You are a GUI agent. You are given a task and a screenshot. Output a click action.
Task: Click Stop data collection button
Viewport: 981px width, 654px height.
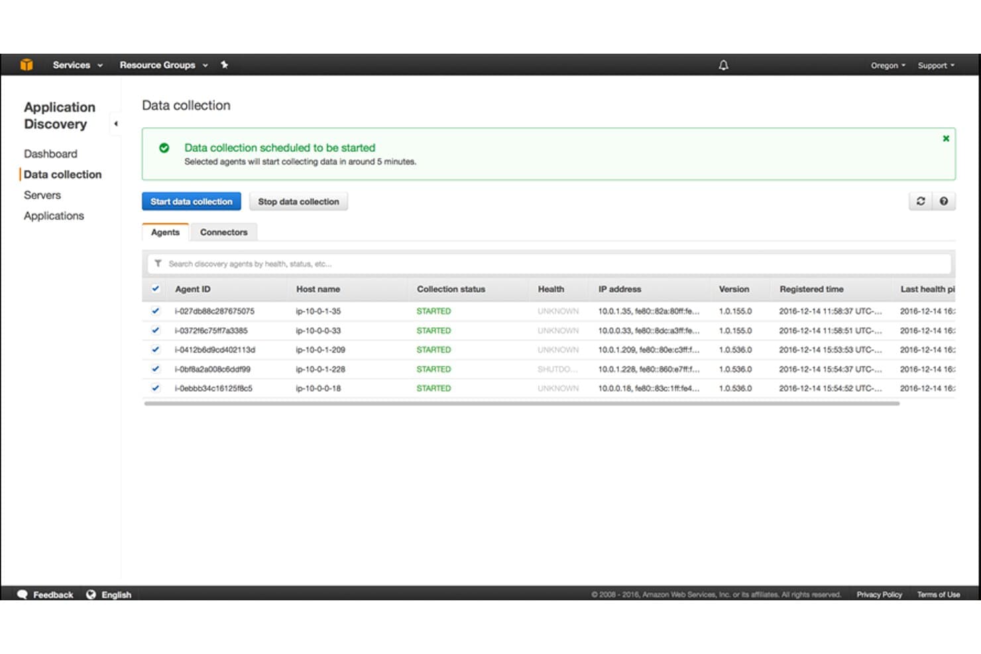298,201
